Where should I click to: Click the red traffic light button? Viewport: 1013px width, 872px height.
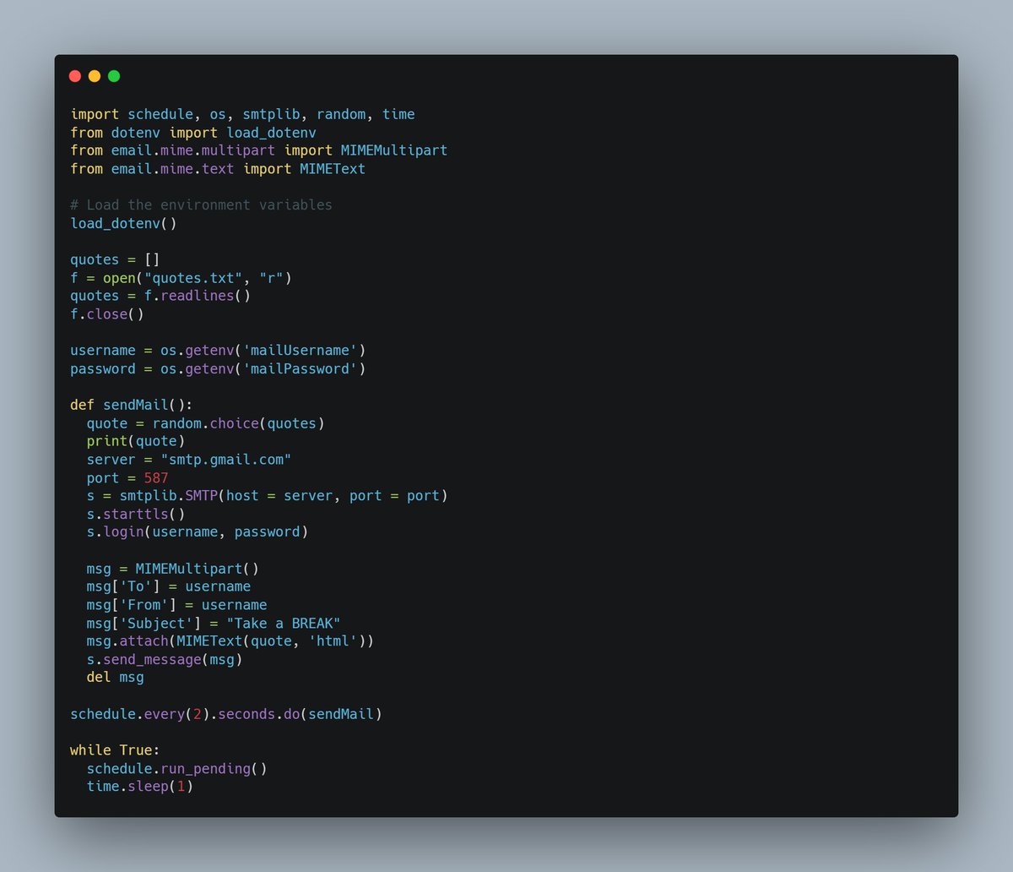point(75,75)
